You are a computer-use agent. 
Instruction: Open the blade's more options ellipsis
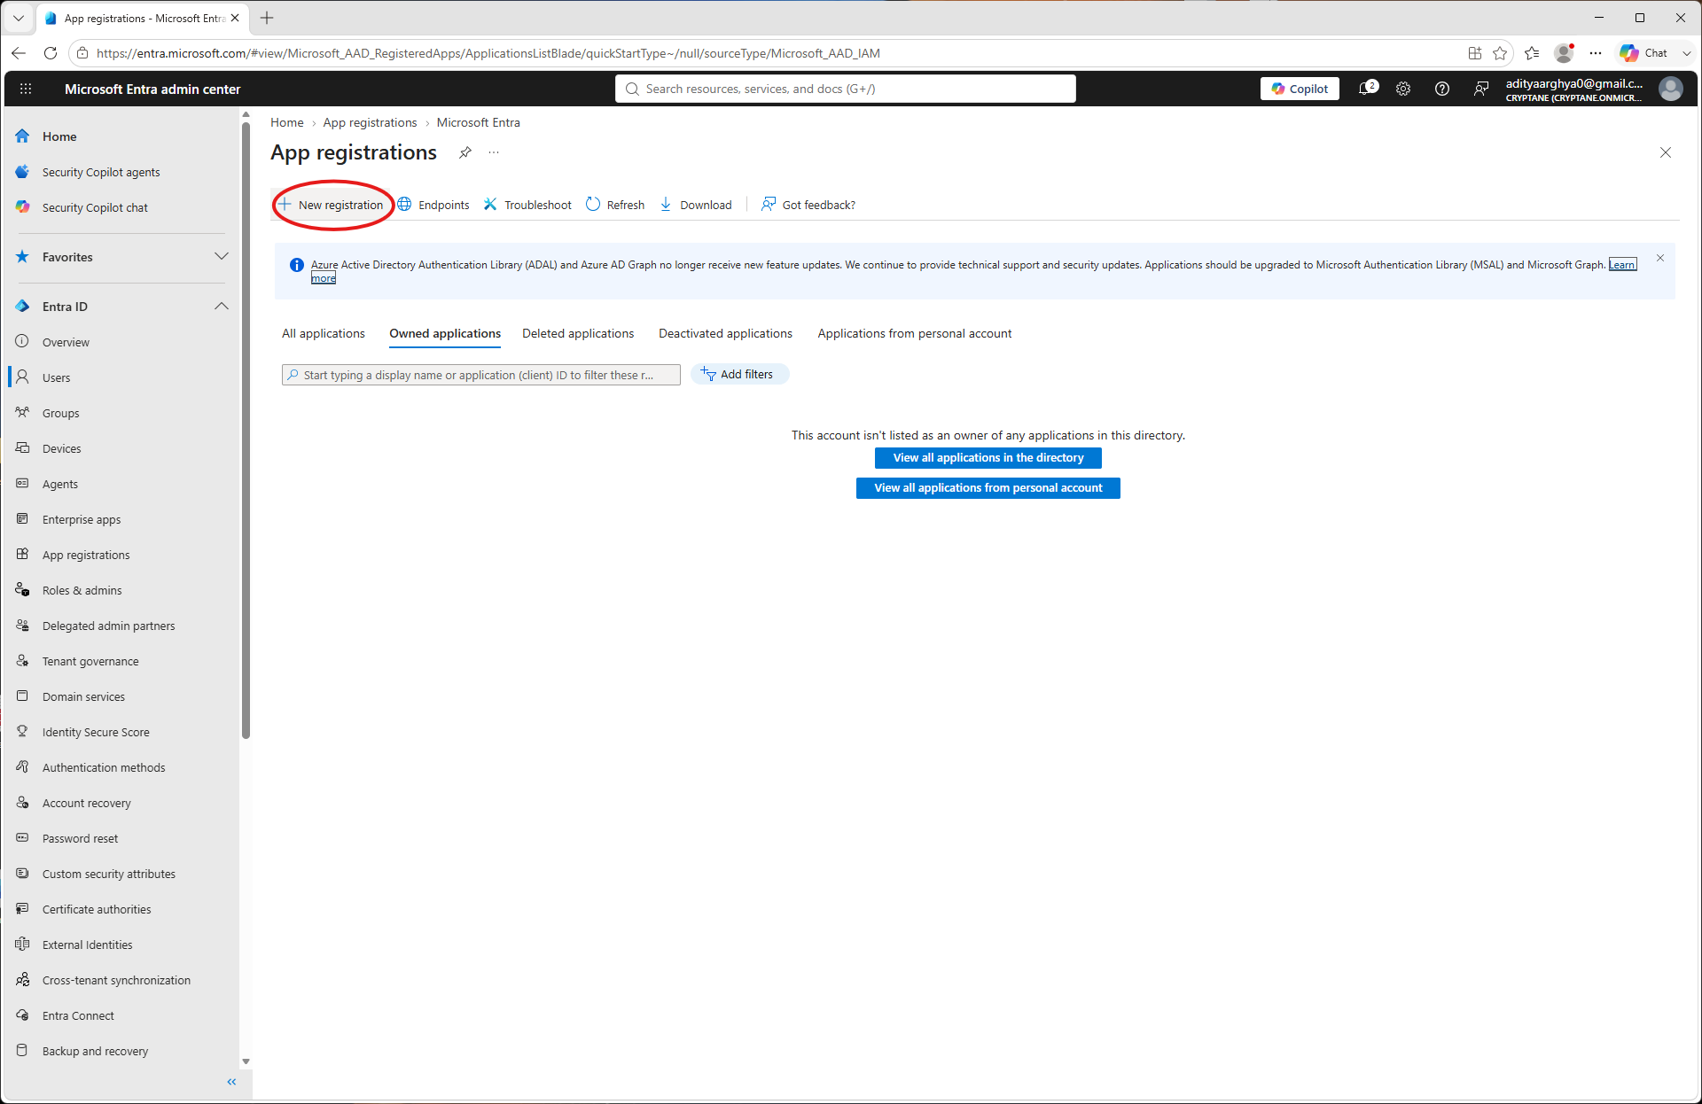point(494,152)
